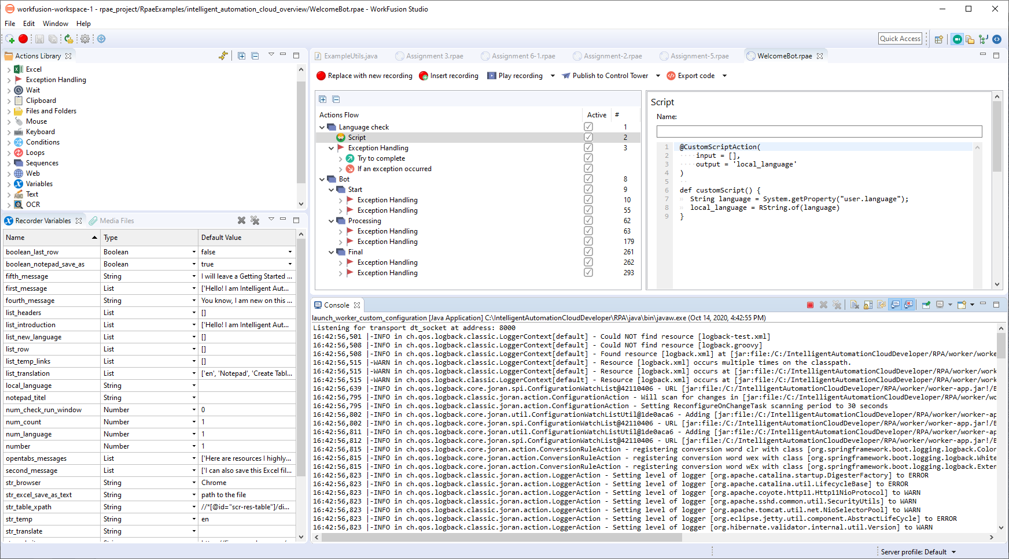Click the console horizontal scrollbar
1009x559 pixels.
click(502, 537)
